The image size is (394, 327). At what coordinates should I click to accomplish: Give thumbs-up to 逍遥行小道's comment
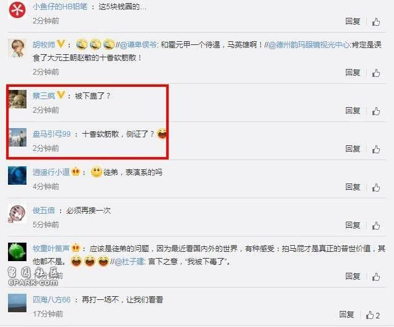[376, 187]
